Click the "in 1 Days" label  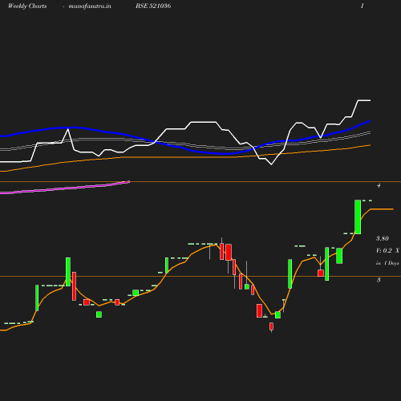pos(387,263)
